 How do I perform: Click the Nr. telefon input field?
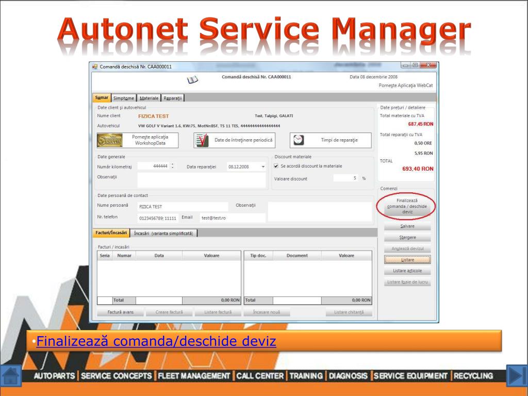tap(158, 218)
